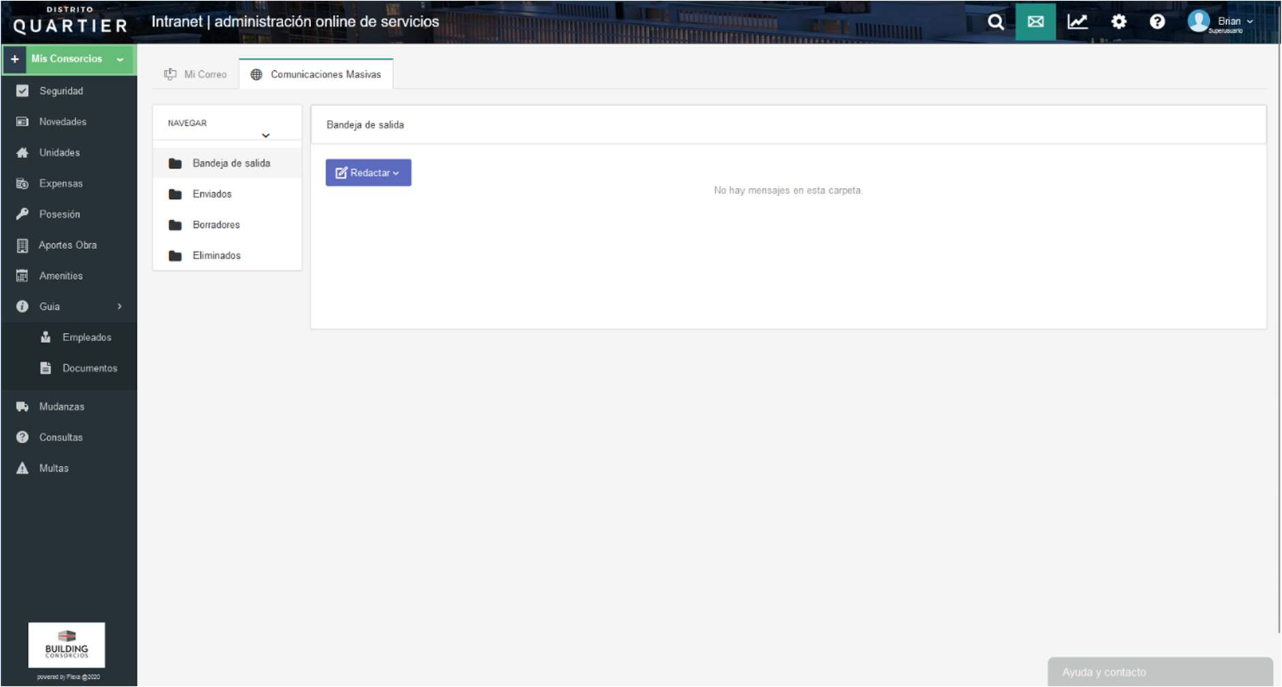
Task: Click the Documentos file icon
Action: pos(46,368)
